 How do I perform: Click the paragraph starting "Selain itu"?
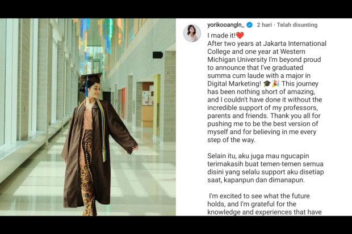pyautogui.click(x=266, y=168)
